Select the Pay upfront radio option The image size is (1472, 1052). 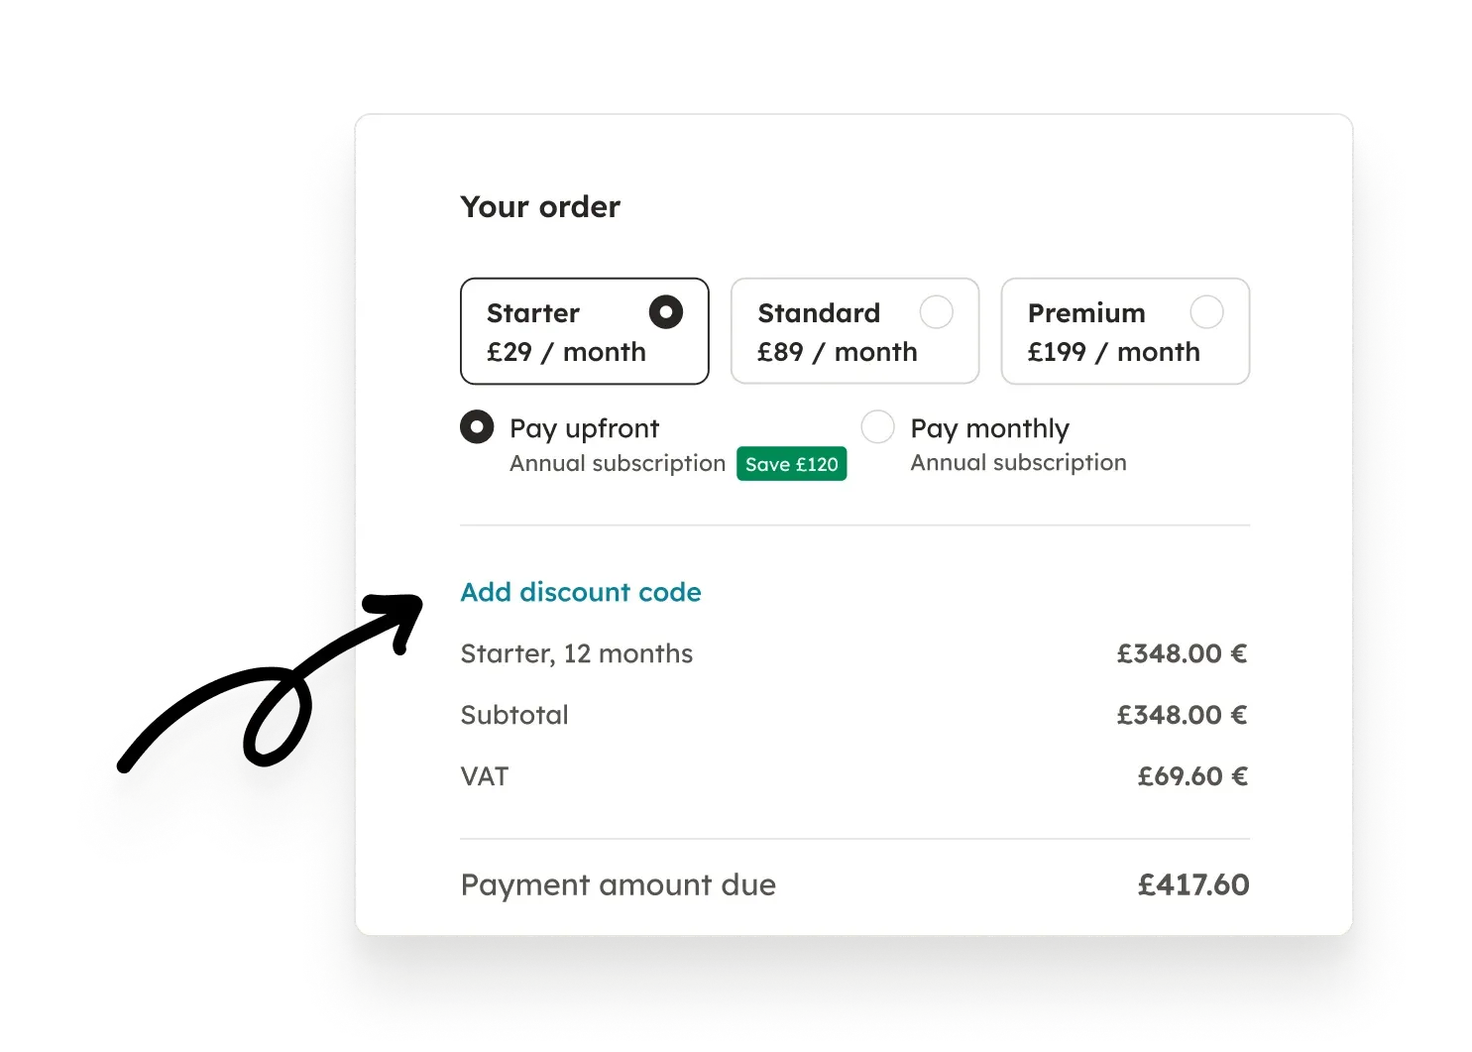[x=477, y=427]
